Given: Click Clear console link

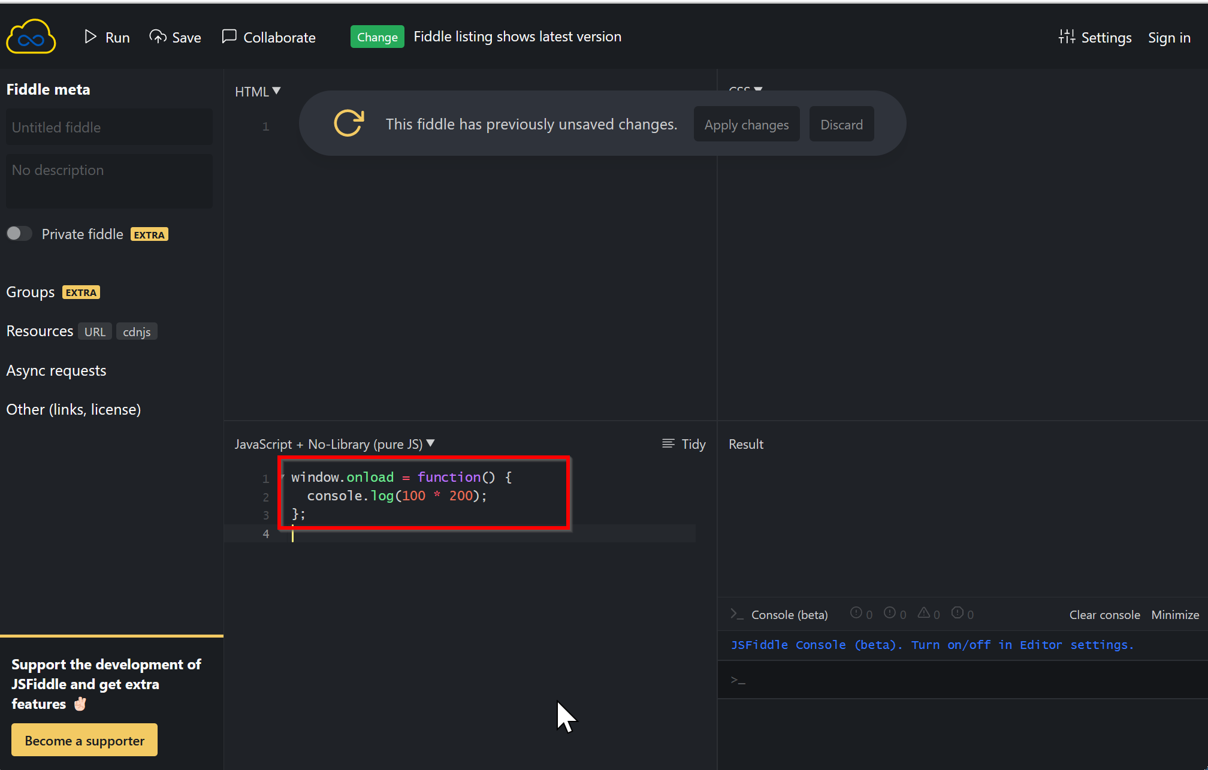Looking at the screenshot, I should 1104,615.
